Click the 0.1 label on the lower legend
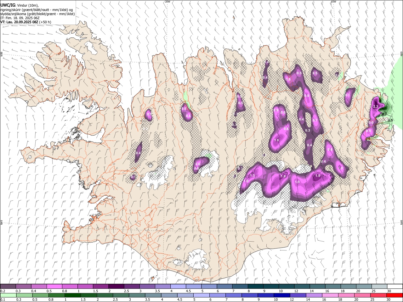 pos(3,300)
